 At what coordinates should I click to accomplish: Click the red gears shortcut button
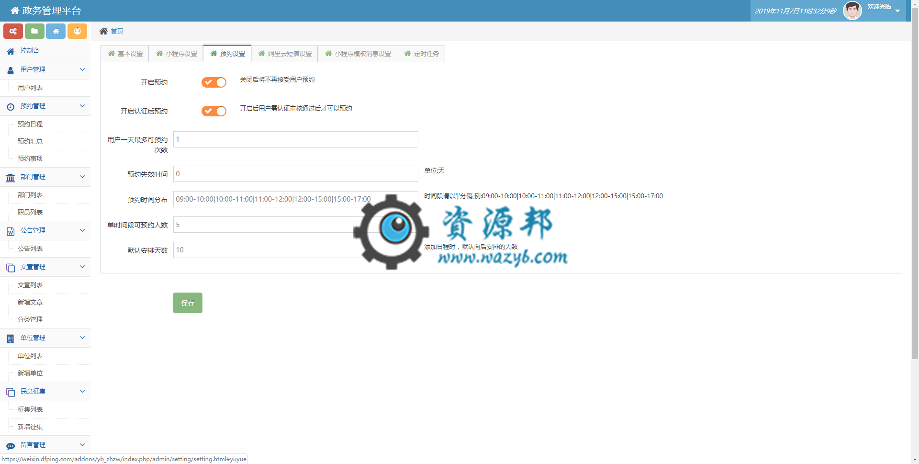(13, 31)
